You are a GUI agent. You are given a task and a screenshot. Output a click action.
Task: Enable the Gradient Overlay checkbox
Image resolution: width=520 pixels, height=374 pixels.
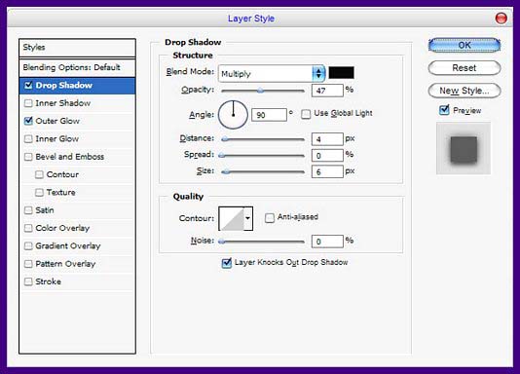coord(28,246)
